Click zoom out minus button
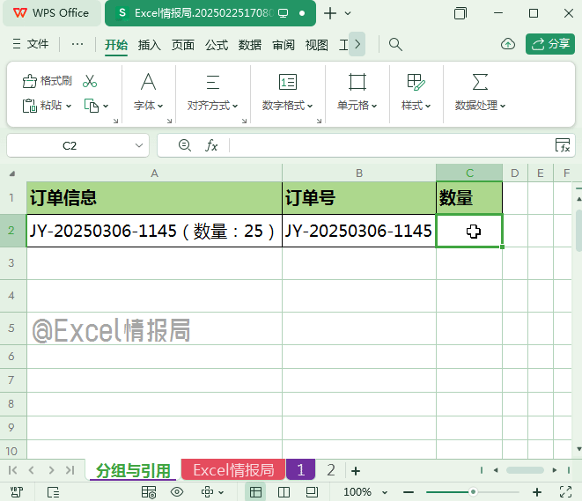Viewport: 582px width, 501px height. click(x=409, y=492)
